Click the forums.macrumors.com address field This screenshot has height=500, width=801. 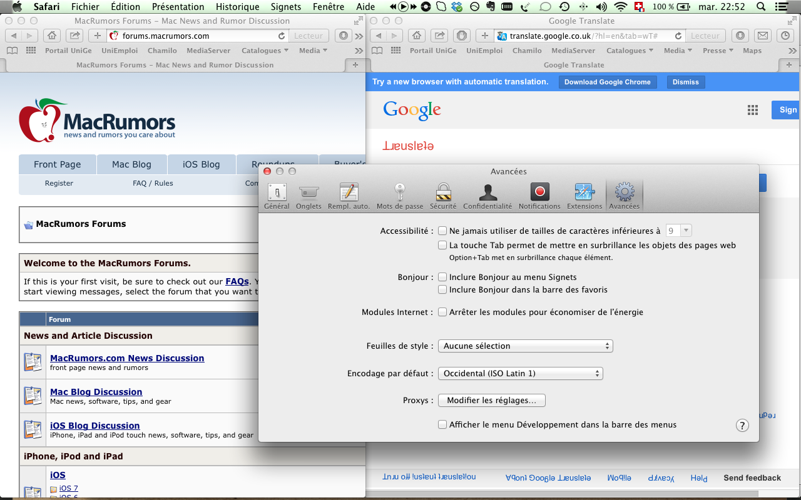coord(197,36)
